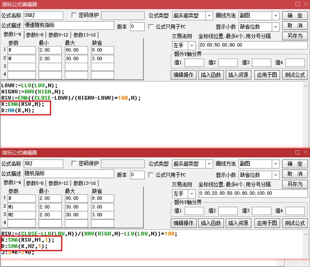Maximize the SKDJ formula editor window
Image resolution: width=310 pixels, height=267 pixels.
[x=298, y=4]
